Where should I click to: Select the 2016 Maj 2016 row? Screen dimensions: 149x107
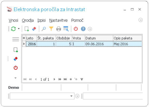click(x=84, y=44)
